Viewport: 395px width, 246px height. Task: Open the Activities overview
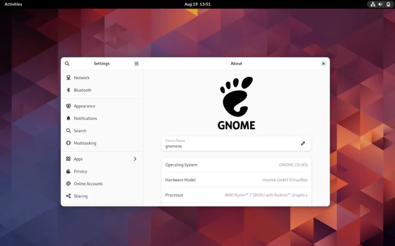(14, 4)
